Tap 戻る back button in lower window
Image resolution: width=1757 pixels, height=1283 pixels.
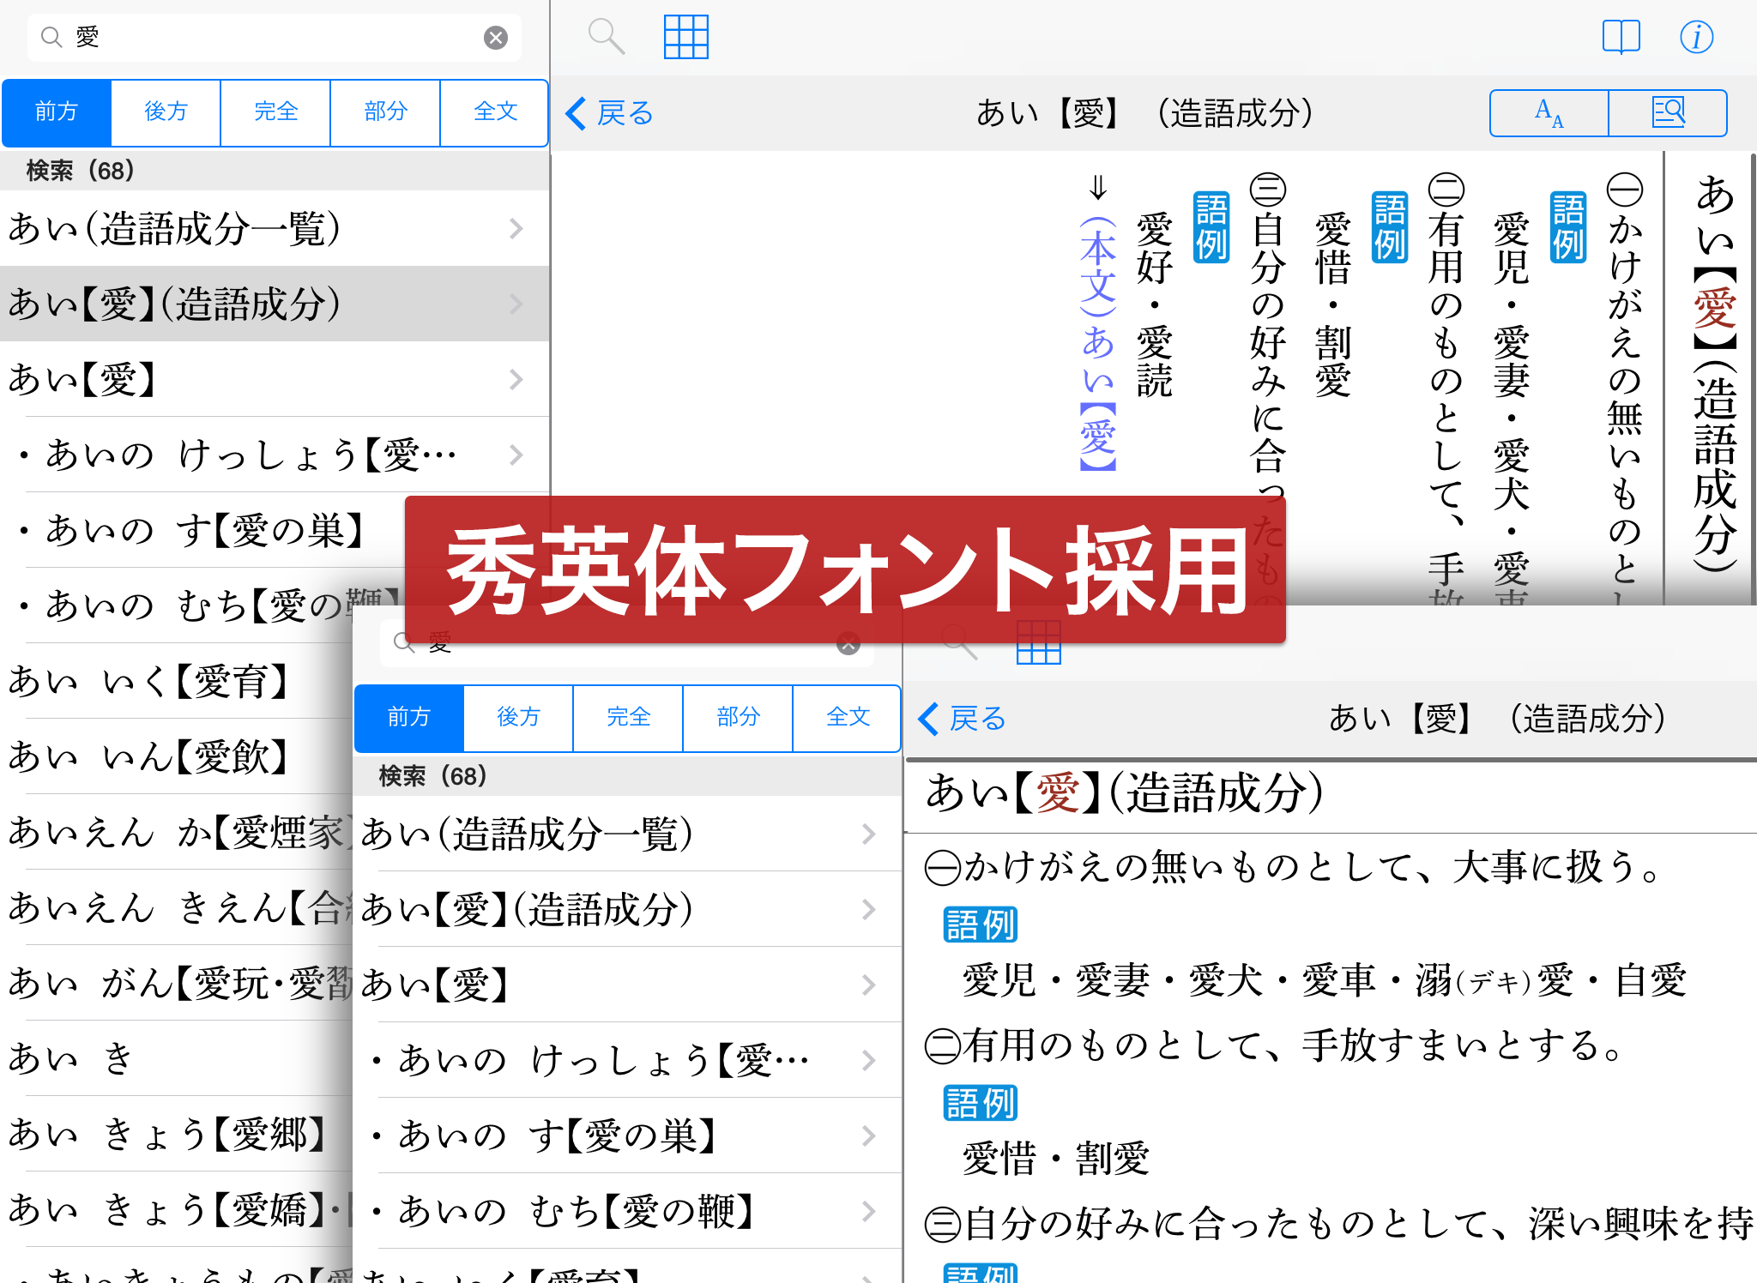tap(963, 719)
